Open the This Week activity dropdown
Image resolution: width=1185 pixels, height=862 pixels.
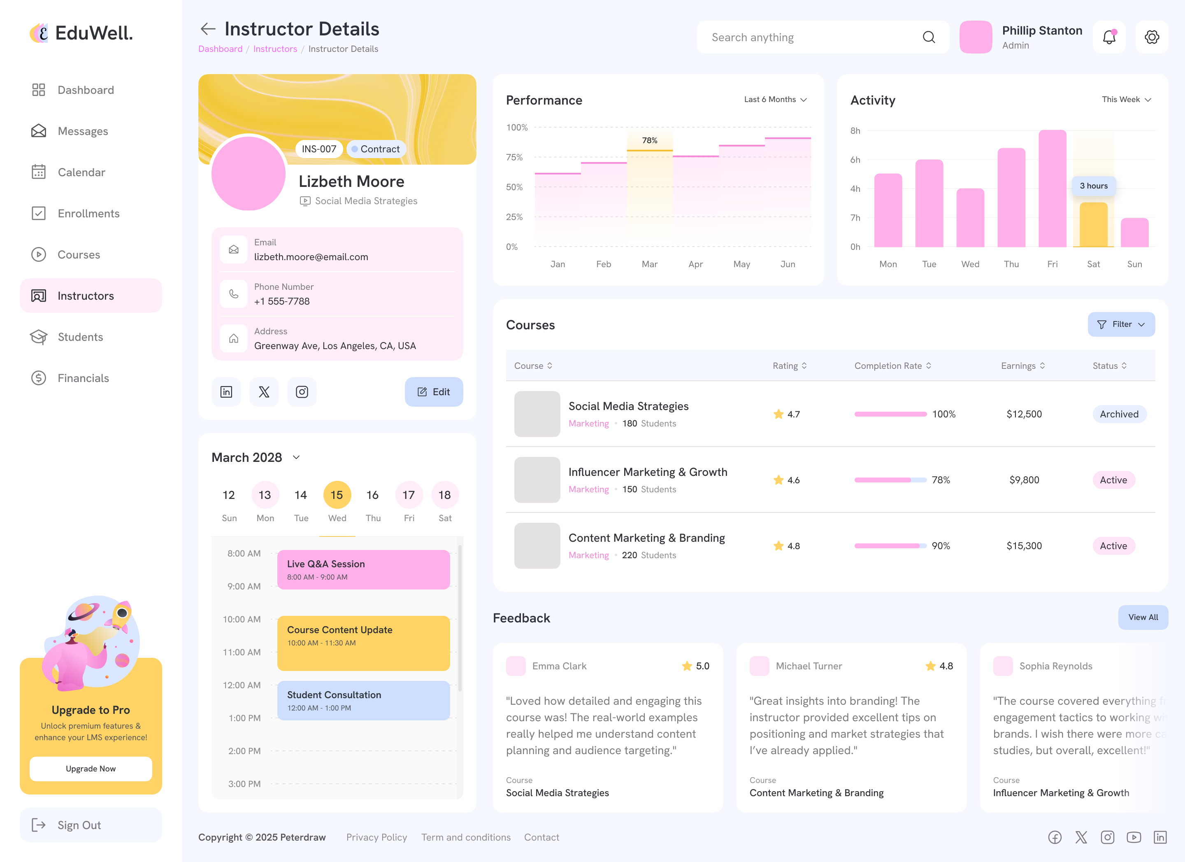[x=1126, y=99]
